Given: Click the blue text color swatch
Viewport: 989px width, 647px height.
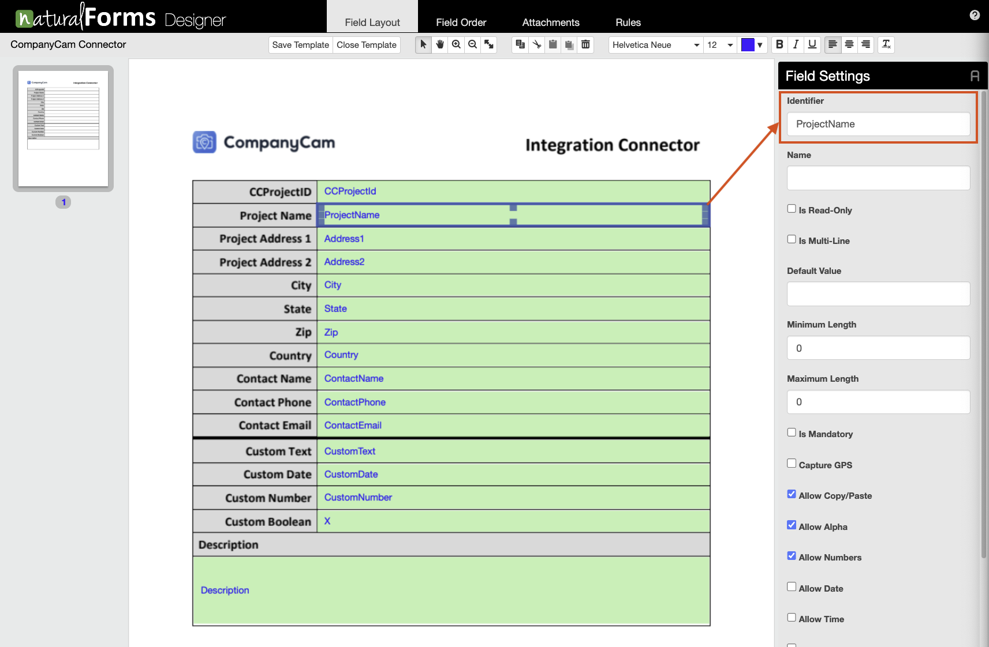Looking at the screenshot, I should point(748,44).
